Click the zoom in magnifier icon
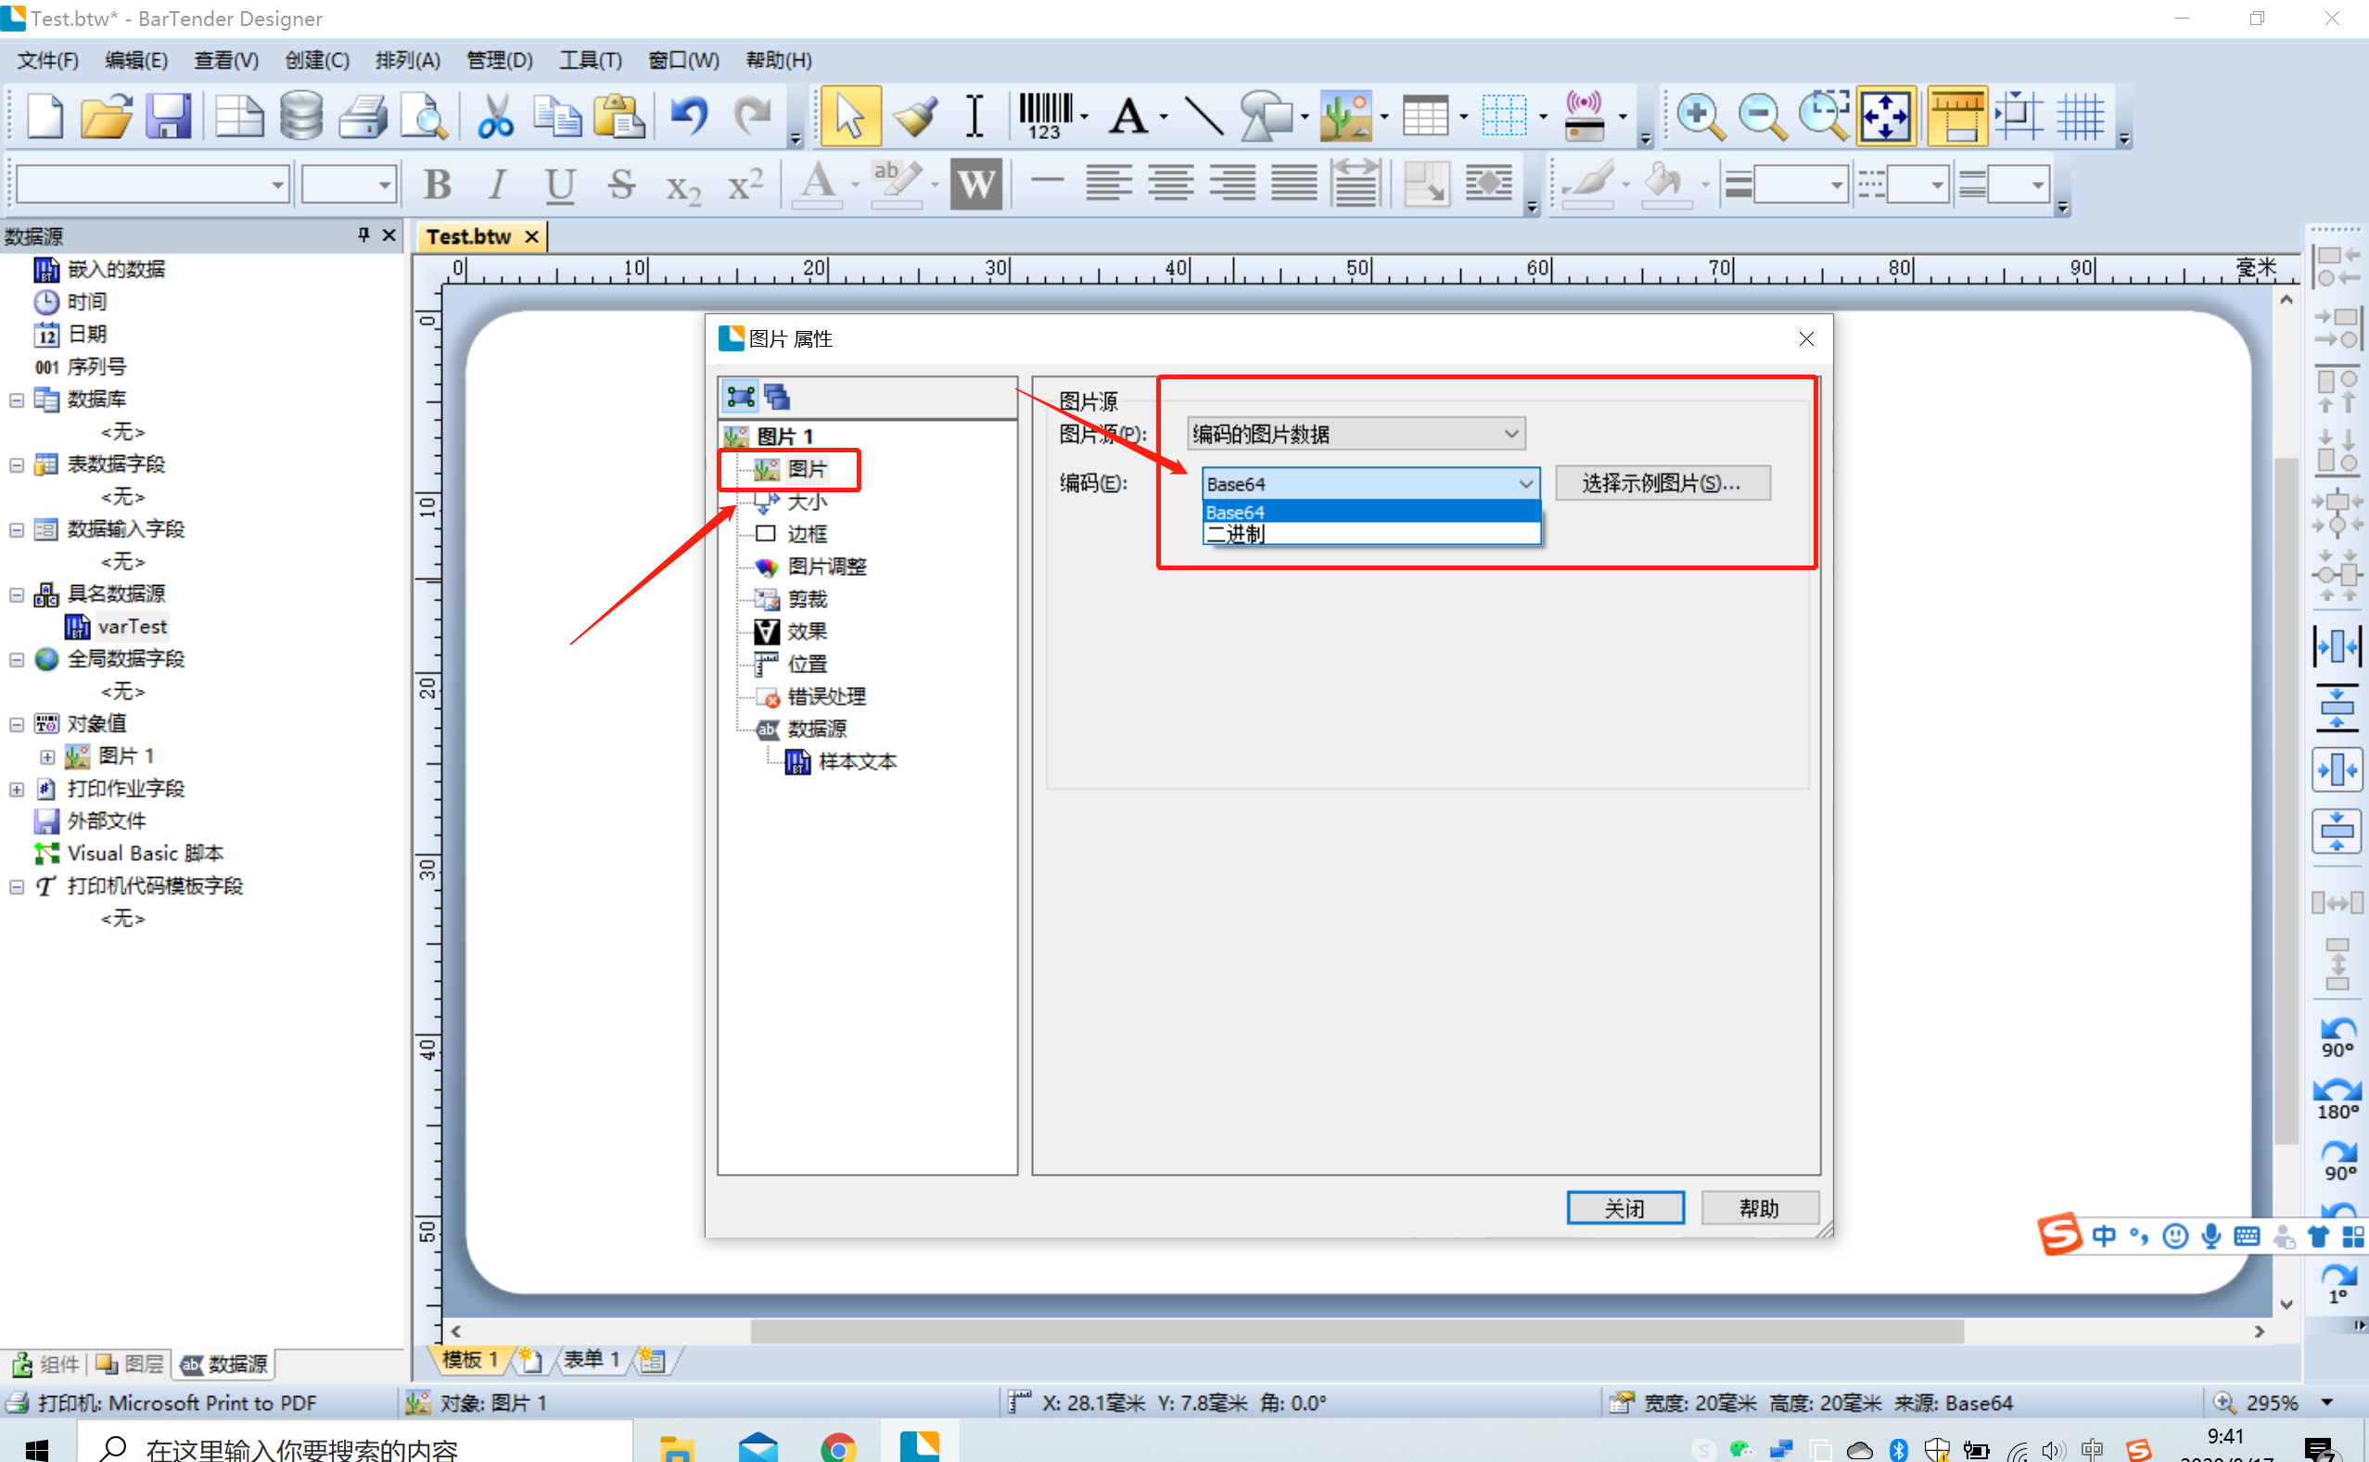The image size is (2369, 1462). pos(1699,115)
